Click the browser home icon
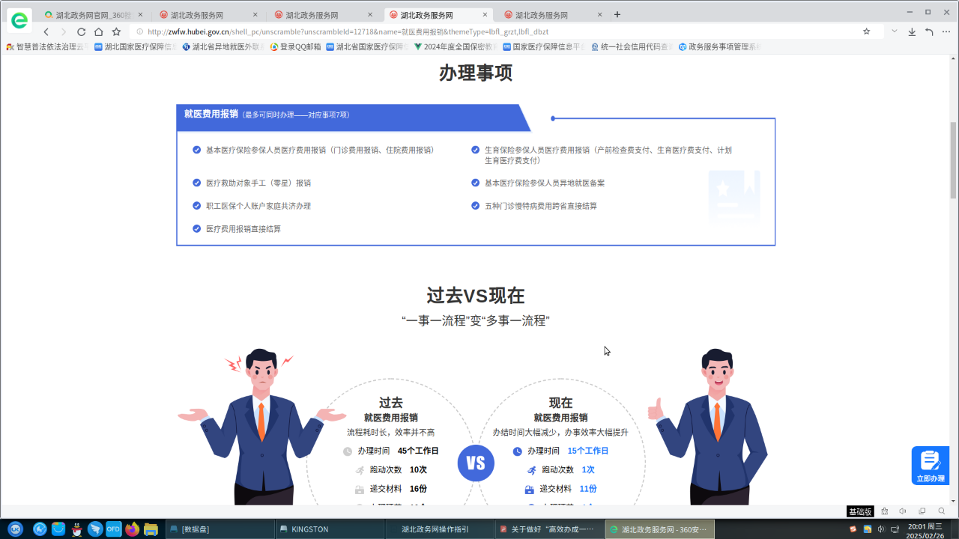This screenshot has height=539, width=959. click(x=99, y=32)
